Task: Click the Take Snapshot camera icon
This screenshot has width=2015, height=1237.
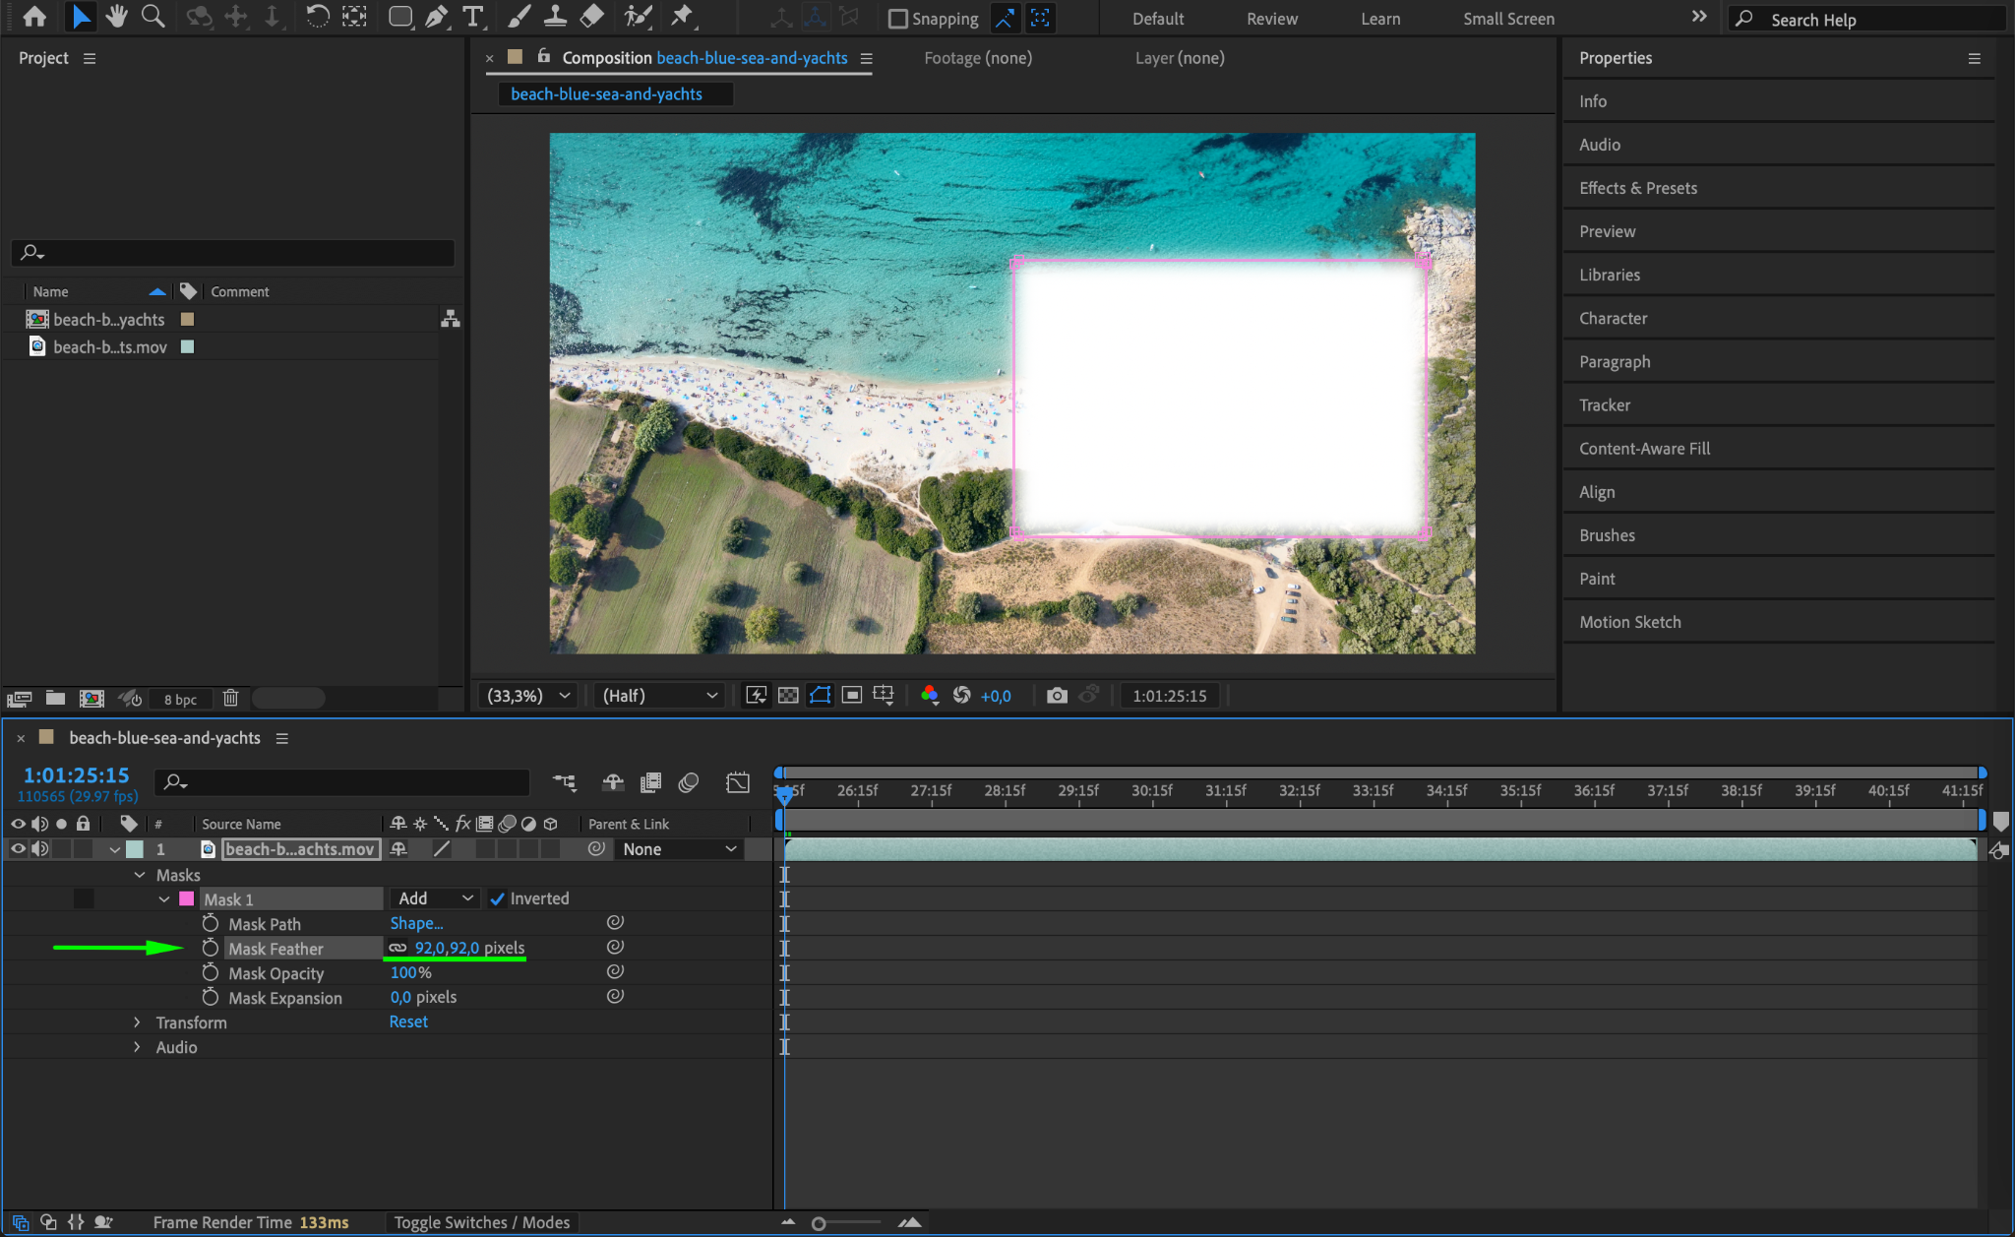Action: tap(1057, 696)
